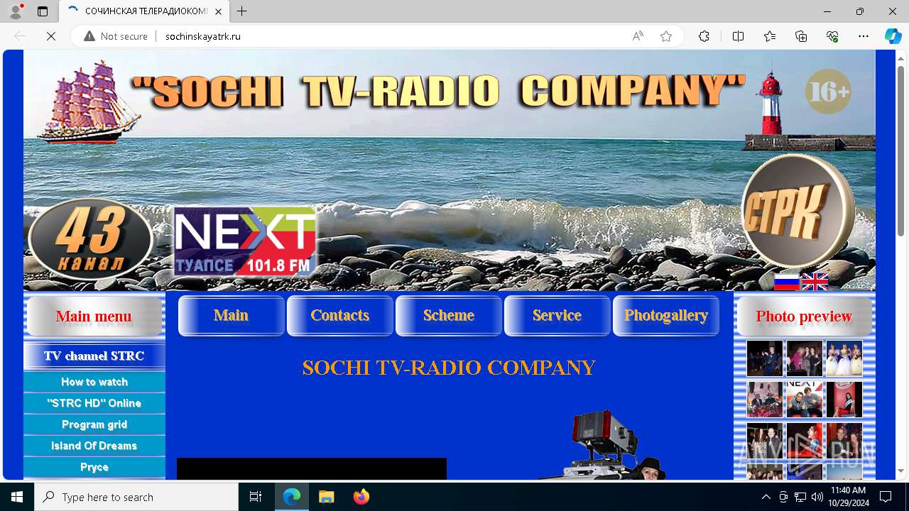Select TV channel STRC section
909x511 pixels.
(94, 356)
